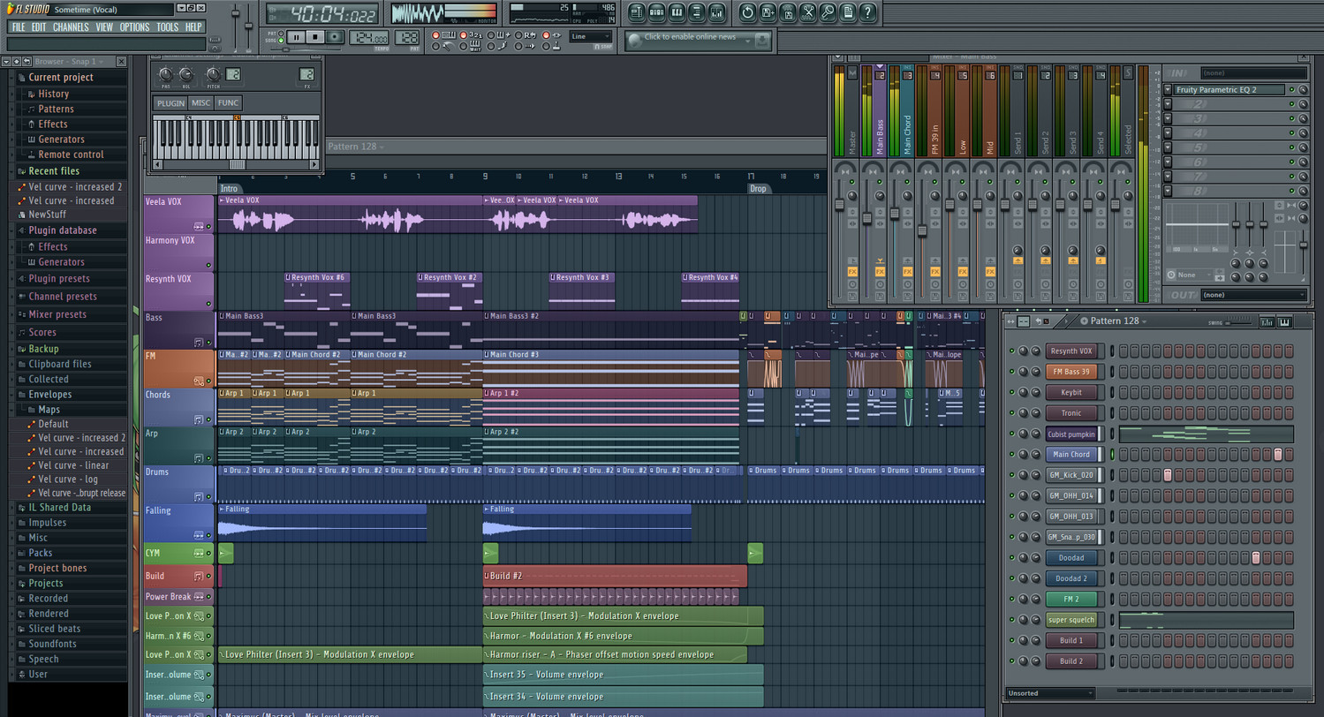The width and height of the screenshot is (1324, 717).
Task: Click the undo history icon in toolbar
Action: (x=747, y=12)
